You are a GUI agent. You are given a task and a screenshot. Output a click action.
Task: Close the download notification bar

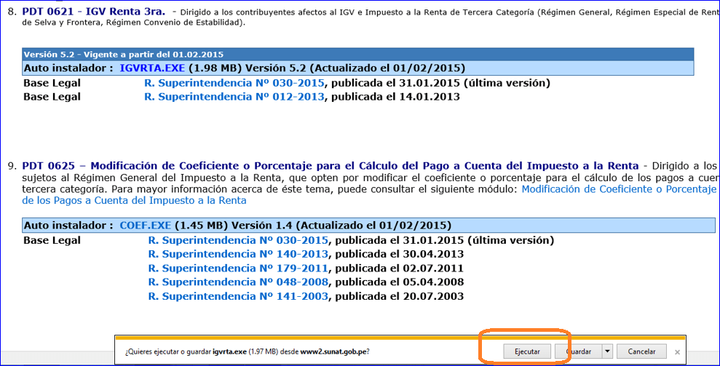click(677, 351)
